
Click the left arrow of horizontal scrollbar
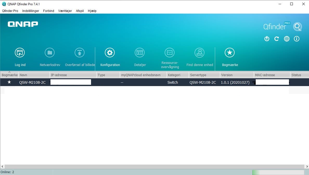coord(2,166)
